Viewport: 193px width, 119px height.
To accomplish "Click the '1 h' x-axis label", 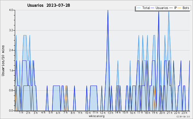I will click(21, 113).
